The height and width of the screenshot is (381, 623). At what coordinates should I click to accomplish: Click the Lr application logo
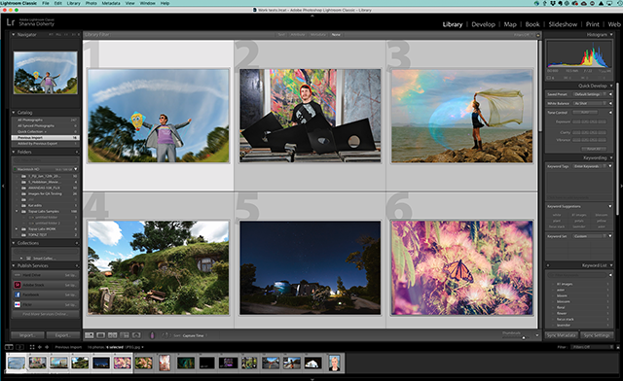click(11, 22)
